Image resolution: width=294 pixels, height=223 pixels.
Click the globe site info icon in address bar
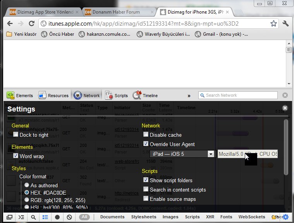point(43,24)
